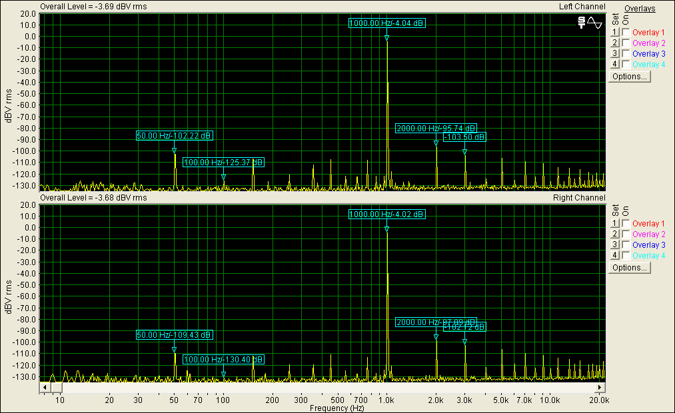Click the Left Channel title
This screenshot has height=413, width=675.
coord(582,7)
